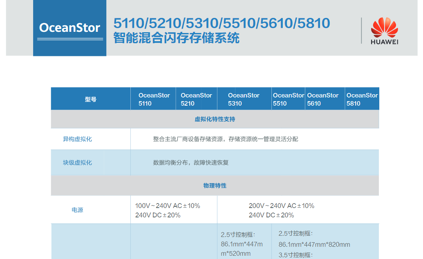Click the 型号 header cell
The width and height of the screenshot is (423, 259).
pos(91,99)
